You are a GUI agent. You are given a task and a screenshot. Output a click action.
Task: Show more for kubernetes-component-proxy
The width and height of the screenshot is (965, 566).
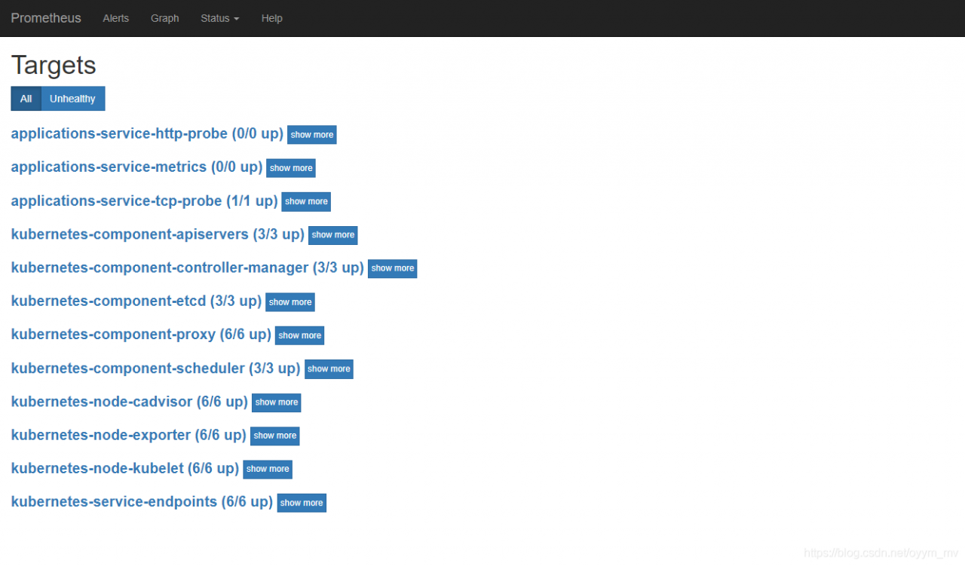click(300, 335)
